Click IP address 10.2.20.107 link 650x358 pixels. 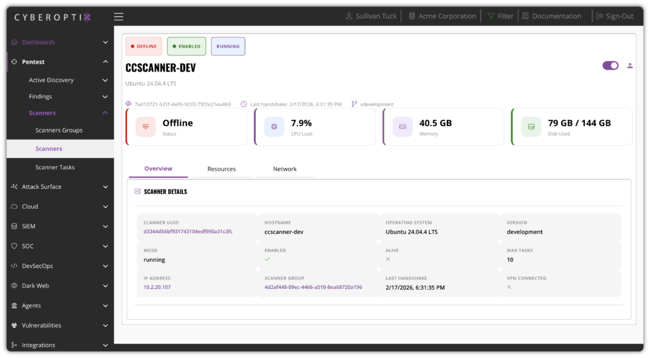click(x=157, y=287)
